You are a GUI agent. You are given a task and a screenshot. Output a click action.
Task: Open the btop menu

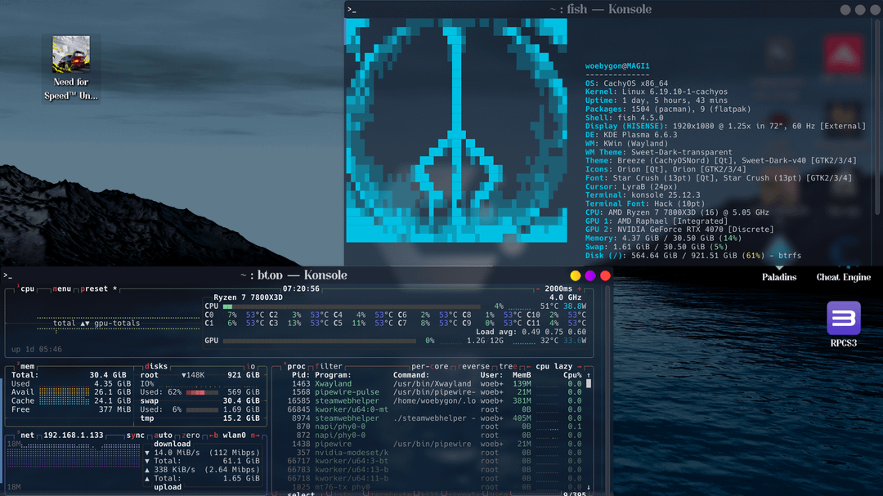point(63,288)
